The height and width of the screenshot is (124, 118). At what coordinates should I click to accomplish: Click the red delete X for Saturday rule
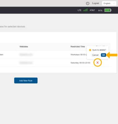(x=98, y=63)
